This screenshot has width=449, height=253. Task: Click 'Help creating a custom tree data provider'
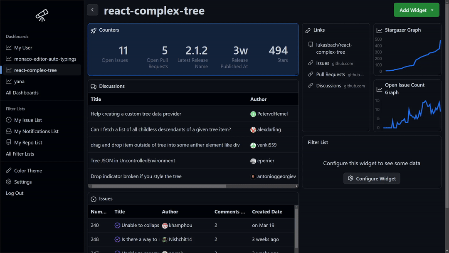coord(136,114)
